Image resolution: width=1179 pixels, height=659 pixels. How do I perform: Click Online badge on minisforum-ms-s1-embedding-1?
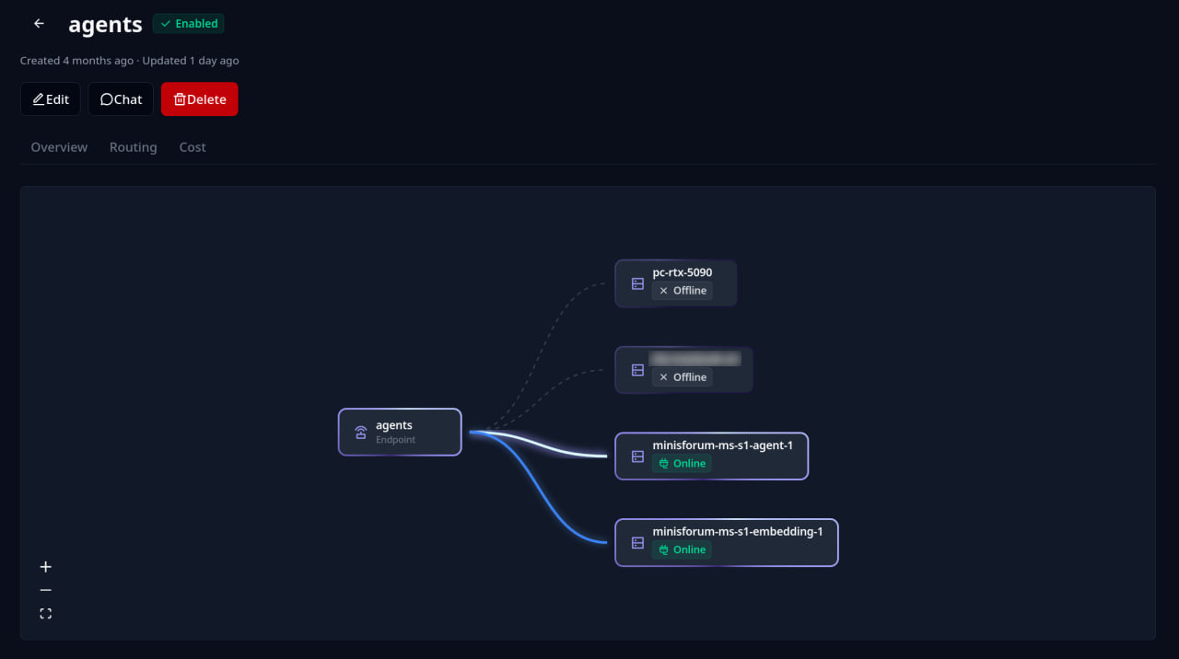click(x=683, y=549)
